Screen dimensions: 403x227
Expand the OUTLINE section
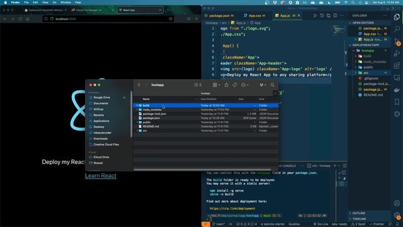350,213
